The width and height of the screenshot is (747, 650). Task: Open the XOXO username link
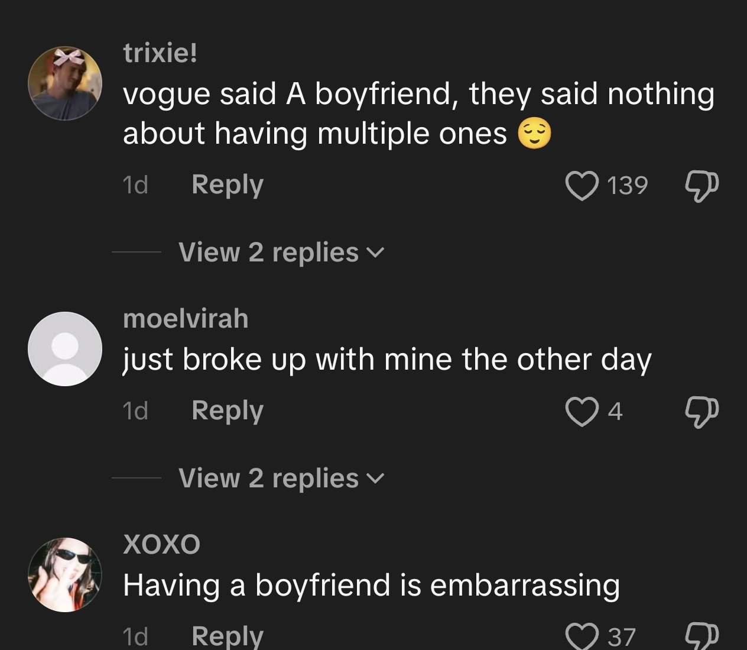[x=161, y=544]
